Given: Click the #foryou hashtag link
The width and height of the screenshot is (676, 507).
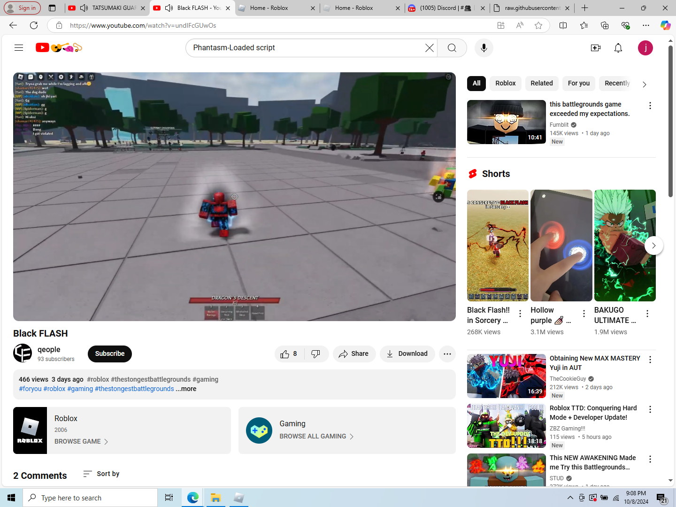Looking at the screenshot, I should tap(30, 389).
